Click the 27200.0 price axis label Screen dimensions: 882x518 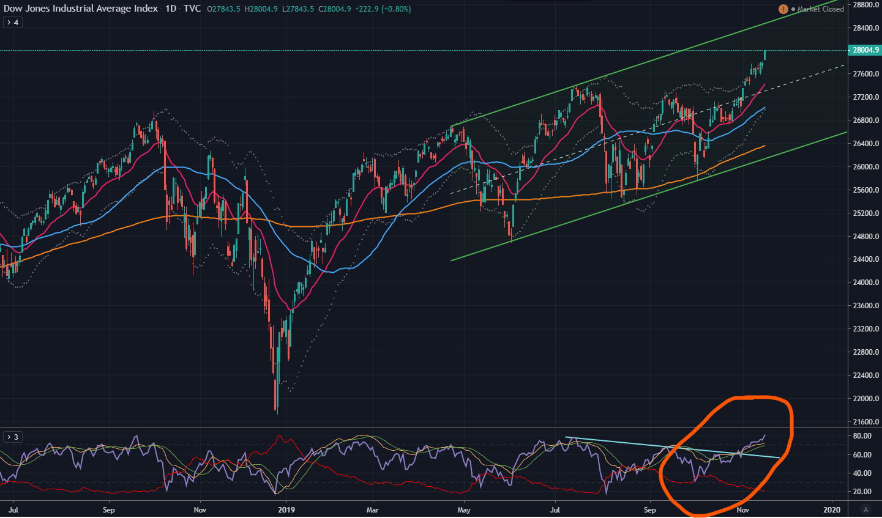click(x=865, y=97)
